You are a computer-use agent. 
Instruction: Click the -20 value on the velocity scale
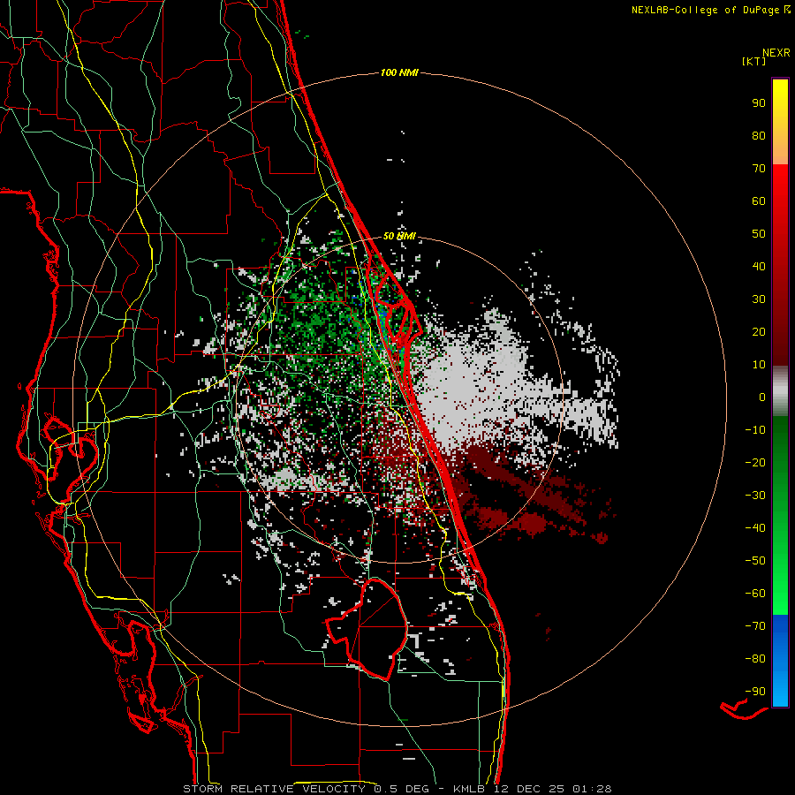tap(755, 463)
